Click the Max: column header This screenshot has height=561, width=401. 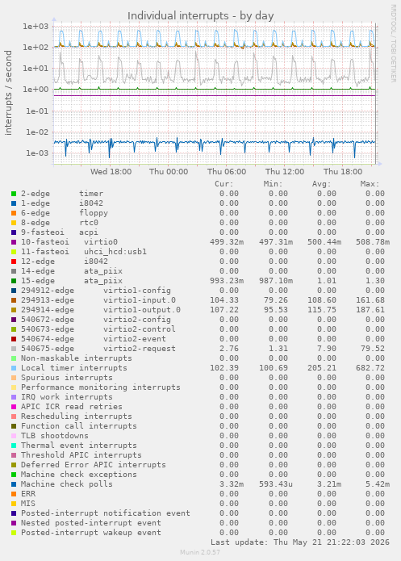[x=370, y=184]
